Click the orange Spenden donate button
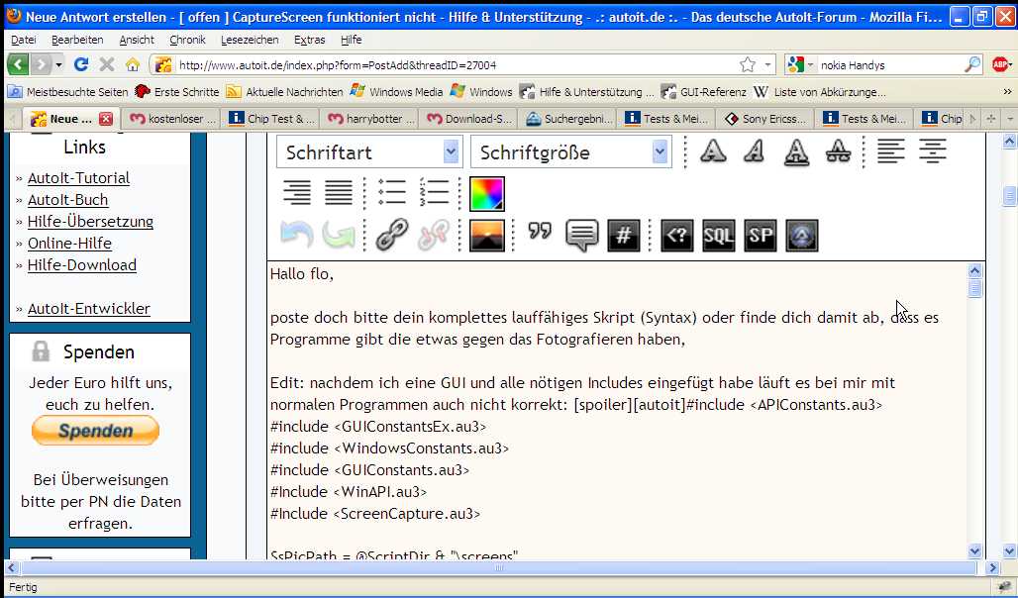 coord(95,431)
